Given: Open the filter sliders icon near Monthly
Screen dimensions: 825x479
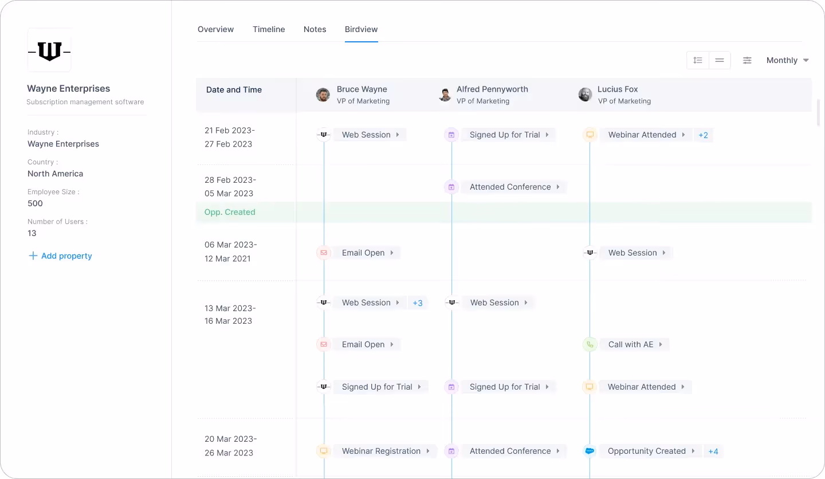Looking at the screenshot, I should (x=747, y=60).
